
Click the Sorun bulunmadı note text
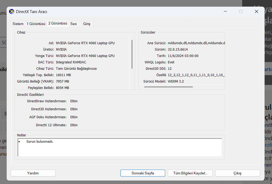coord(40,141)
